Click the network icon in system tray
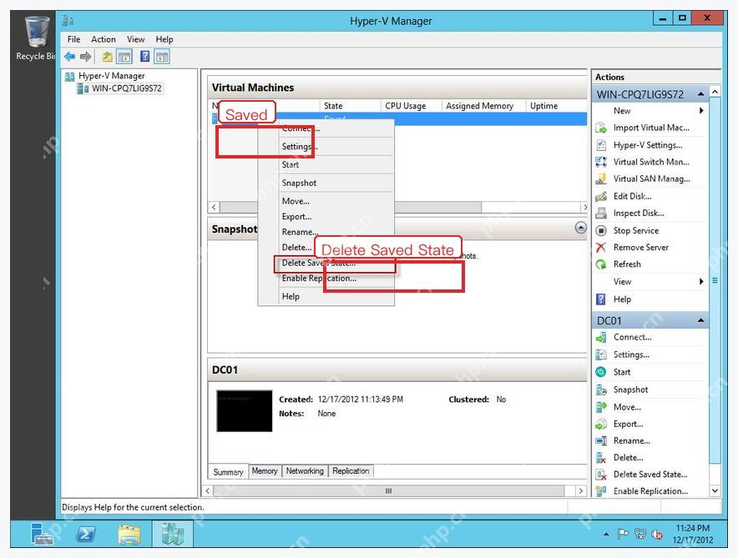 (x=640, y=534)
